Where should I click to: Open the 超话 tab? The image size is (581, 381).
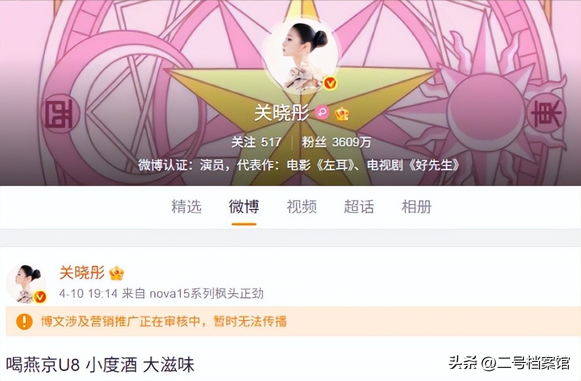coord(359,207)
